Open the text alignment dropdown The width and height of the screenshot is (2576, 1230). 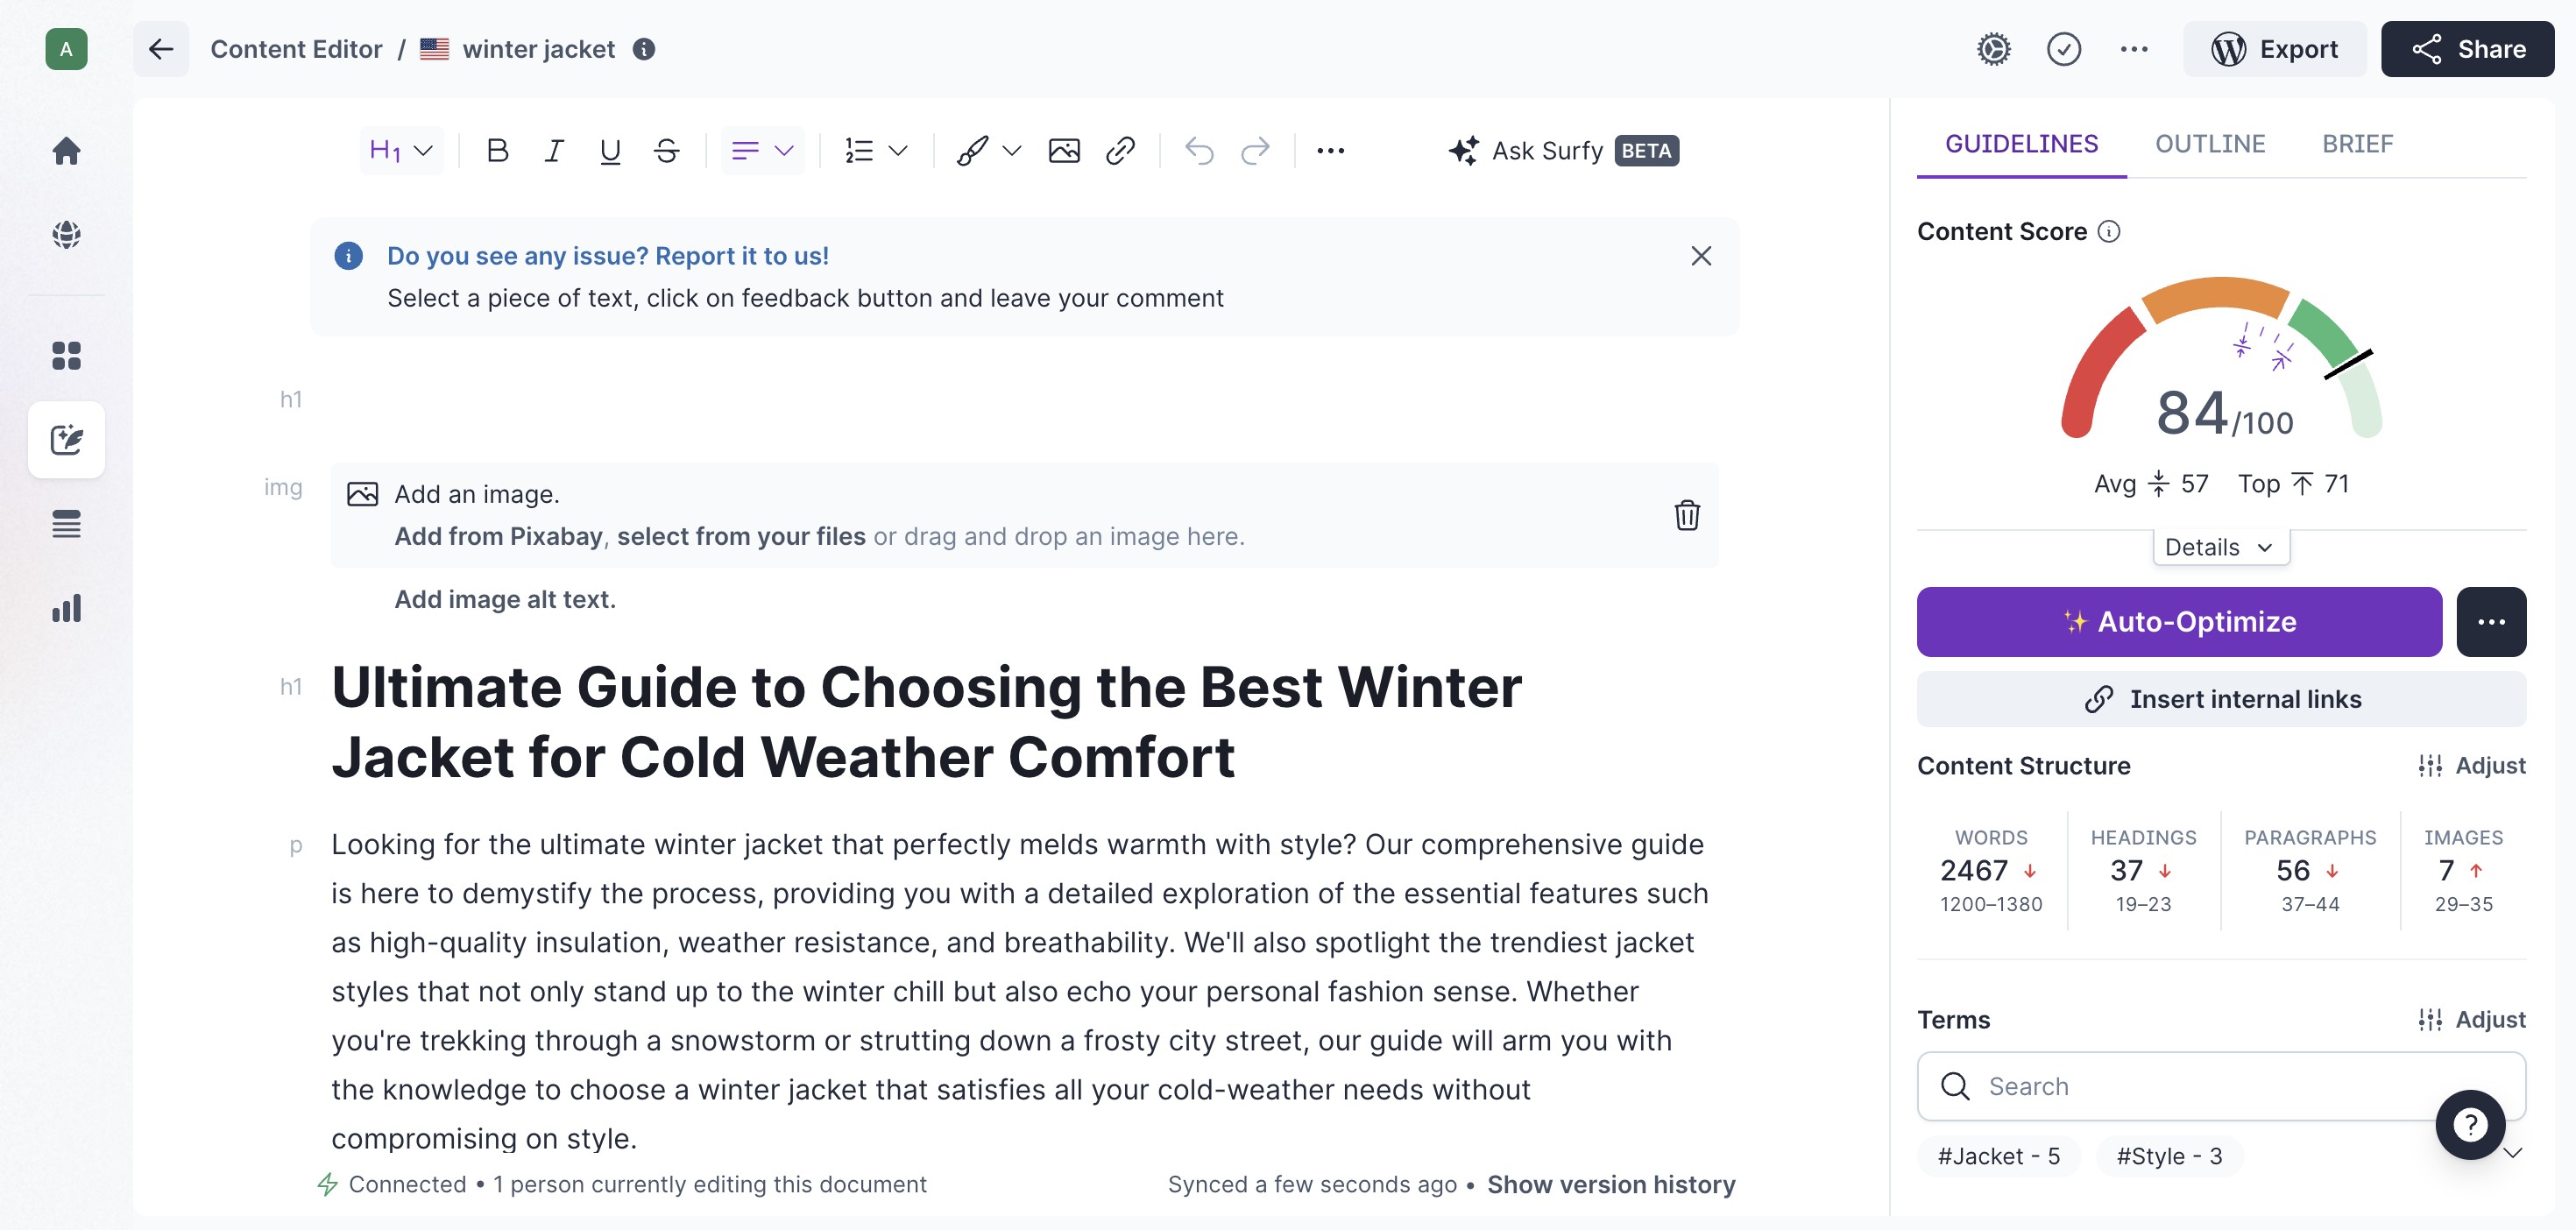[762, 151]
